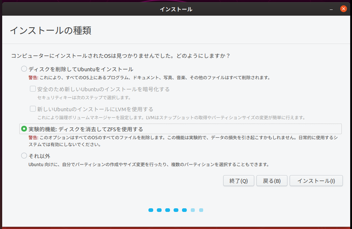Viewport: 352px width, 229px height.
Task: Click the red 警告 label under erase disk option
Action: tap(33, 78)
